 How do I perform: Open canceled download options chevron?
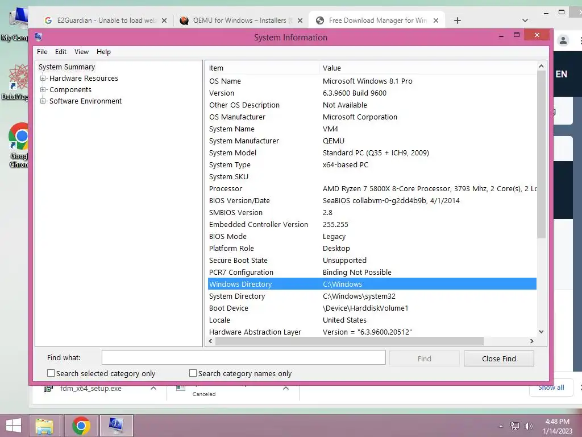[286, 388]
